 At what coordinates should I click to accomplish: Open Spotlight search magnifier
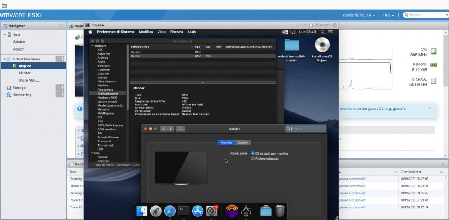[322, 32]
